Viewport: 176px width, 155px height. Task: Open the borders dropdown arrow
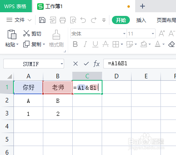pyautogui.click(x=122, y=44)
